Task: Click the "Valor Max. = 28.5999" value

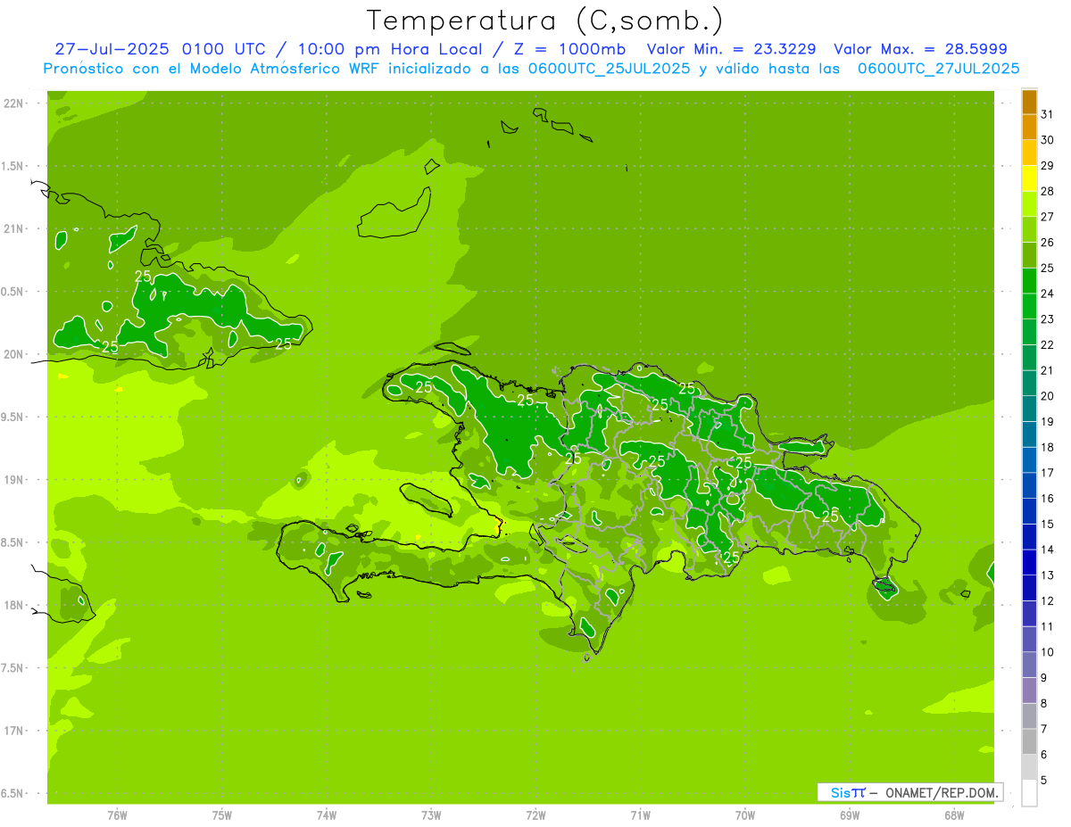Action: click(x=920, y=49)
